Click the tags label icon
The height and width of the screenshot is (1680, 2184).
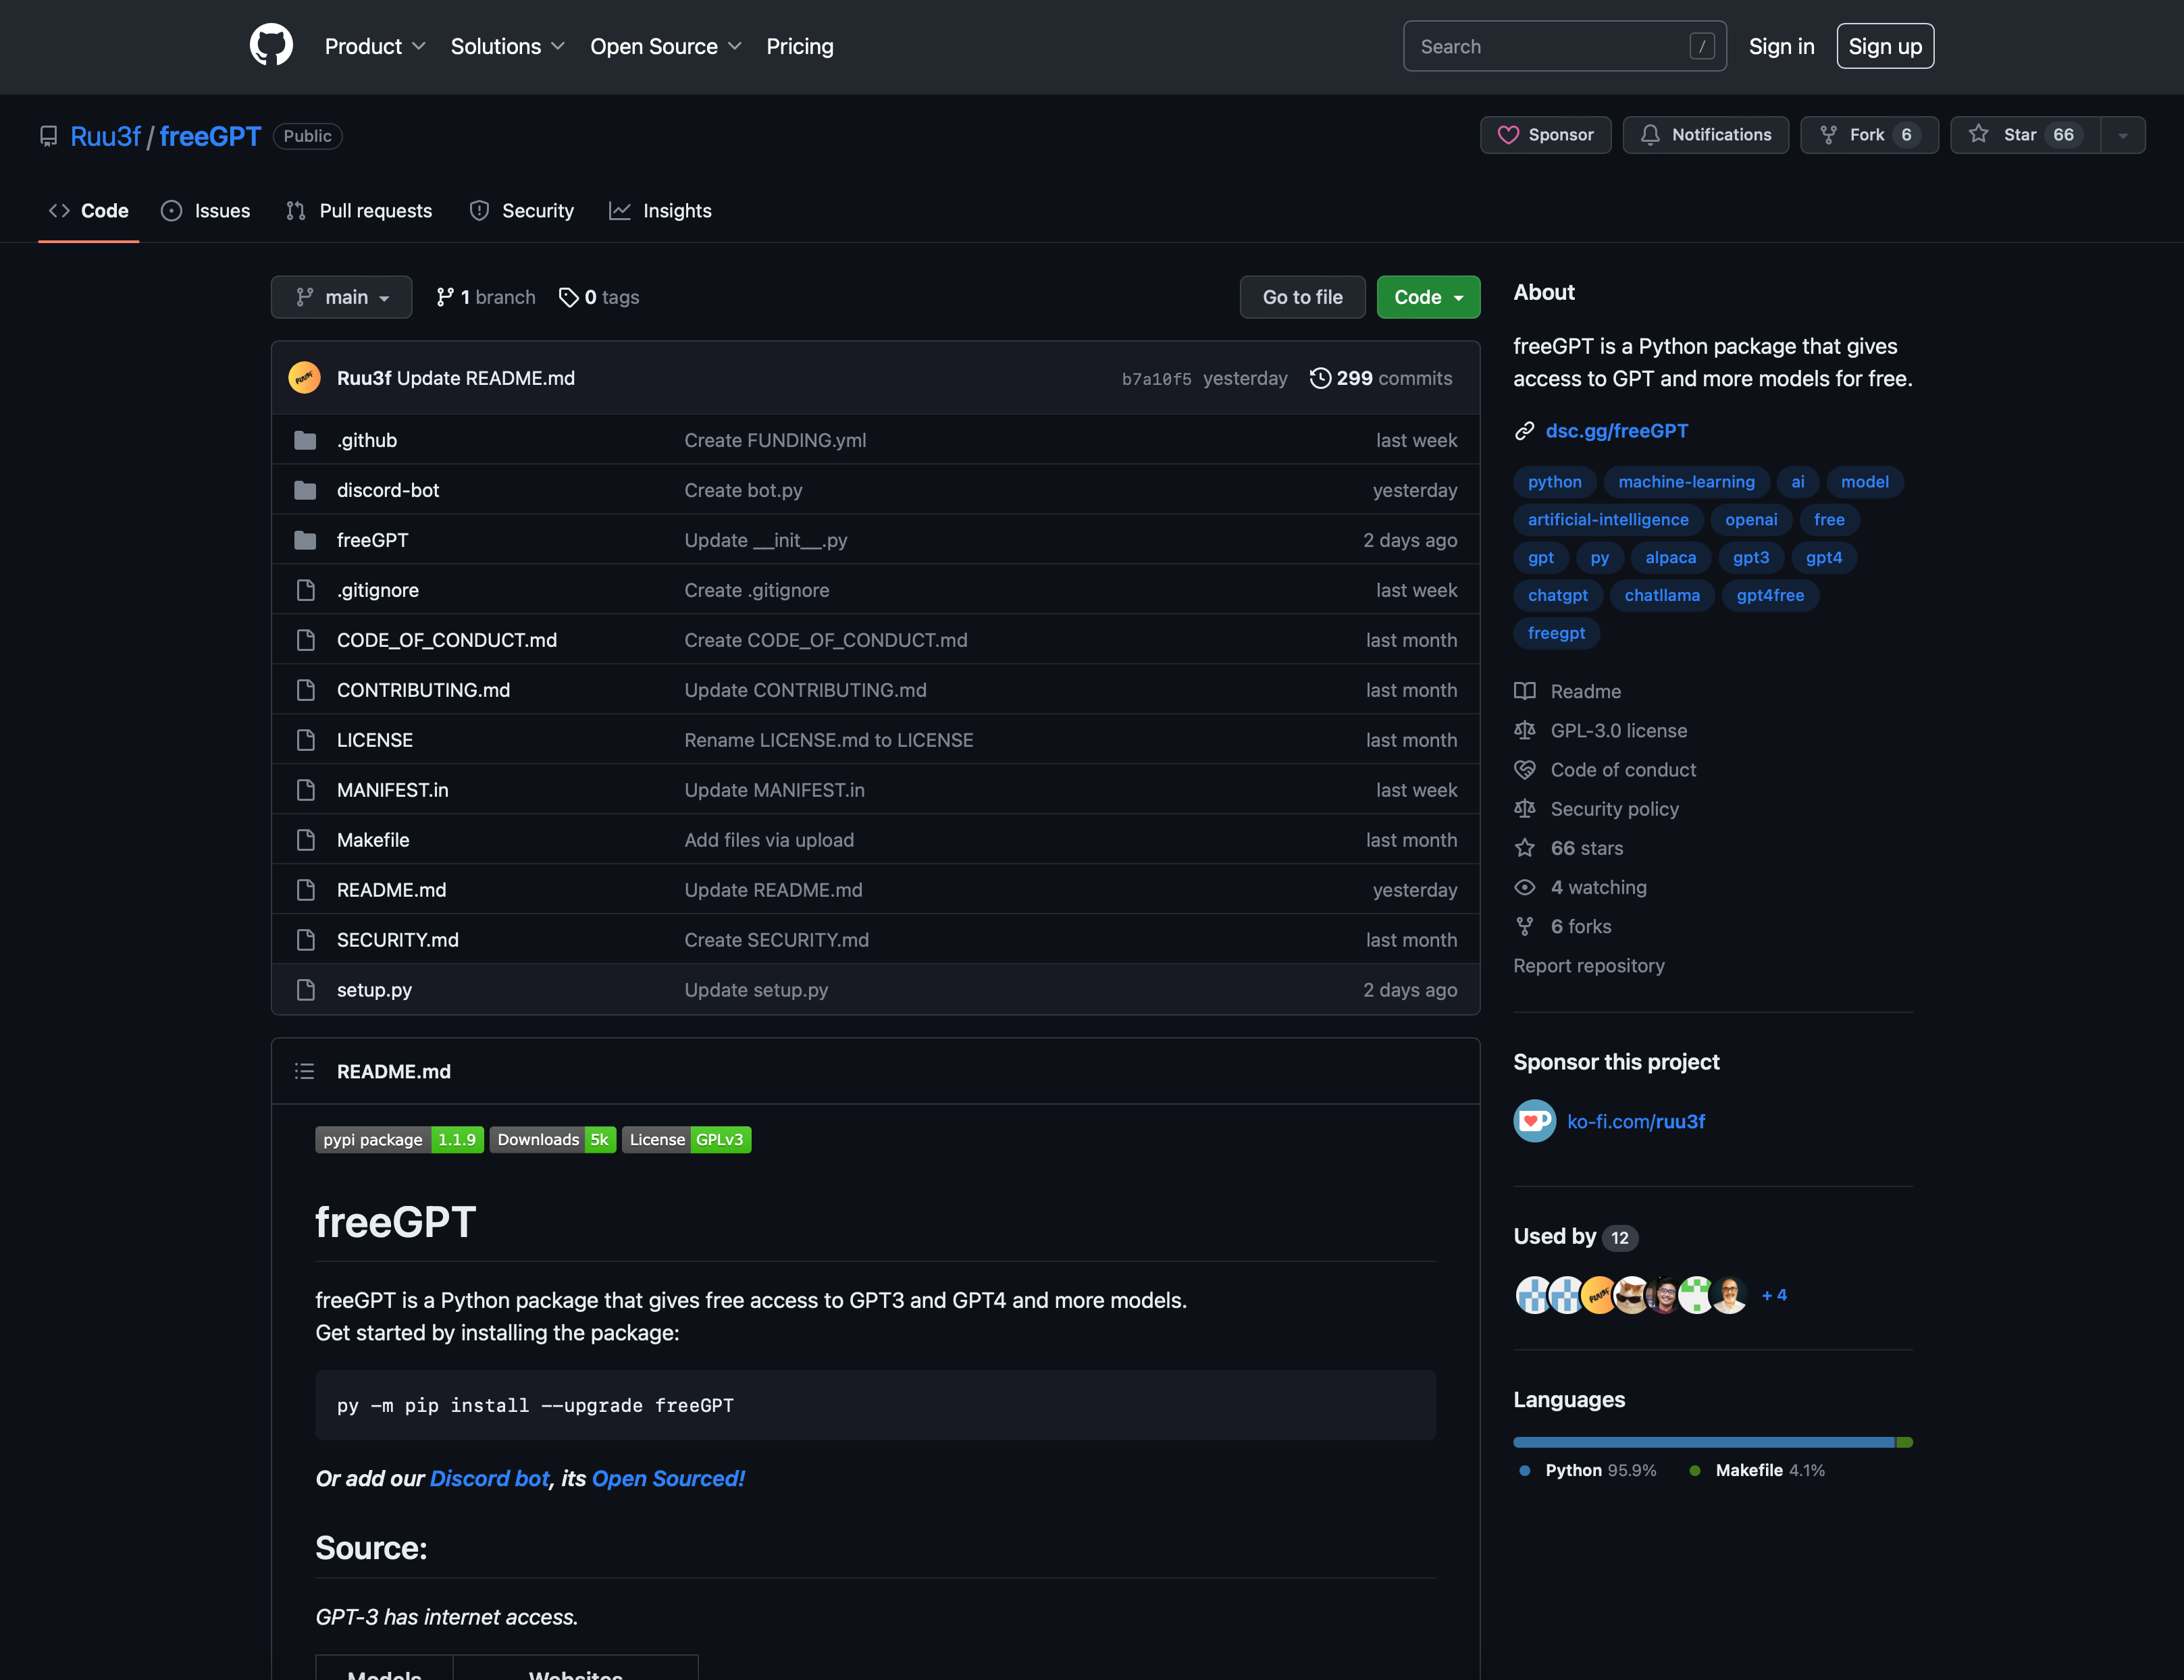pos(568,297)
